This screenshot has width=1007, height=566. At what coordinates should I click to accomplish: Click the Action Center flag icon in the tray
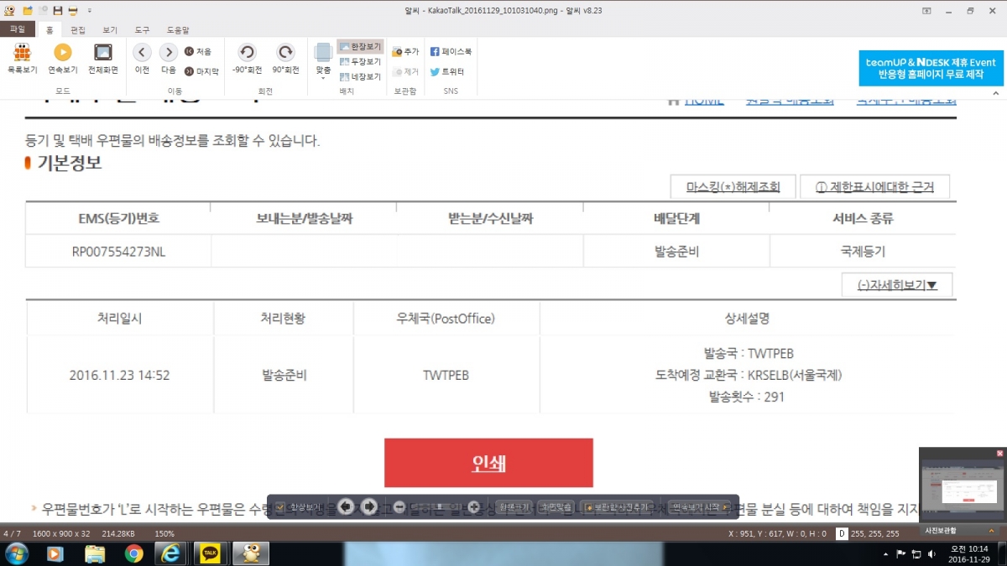(901, 554)
